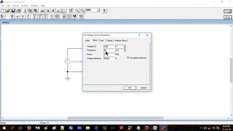Open the Edit menu
Viewport: 233px width, 131px height.
tap(8, 6)
